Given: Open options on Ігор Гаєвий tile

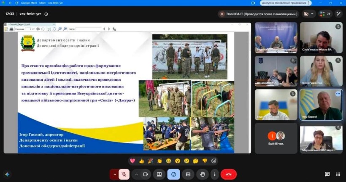Looking at the screenshot, I should point(338,94).
